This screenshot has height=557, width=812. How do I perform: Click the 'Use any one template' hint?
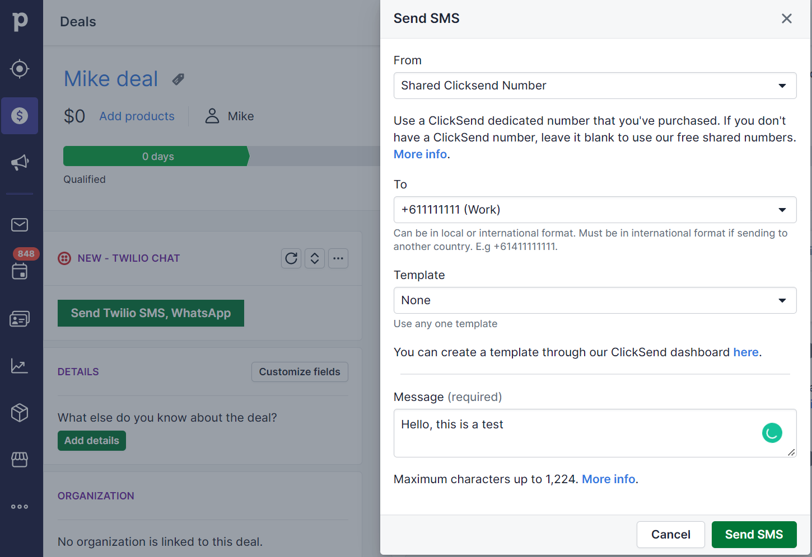pos(445,324)
